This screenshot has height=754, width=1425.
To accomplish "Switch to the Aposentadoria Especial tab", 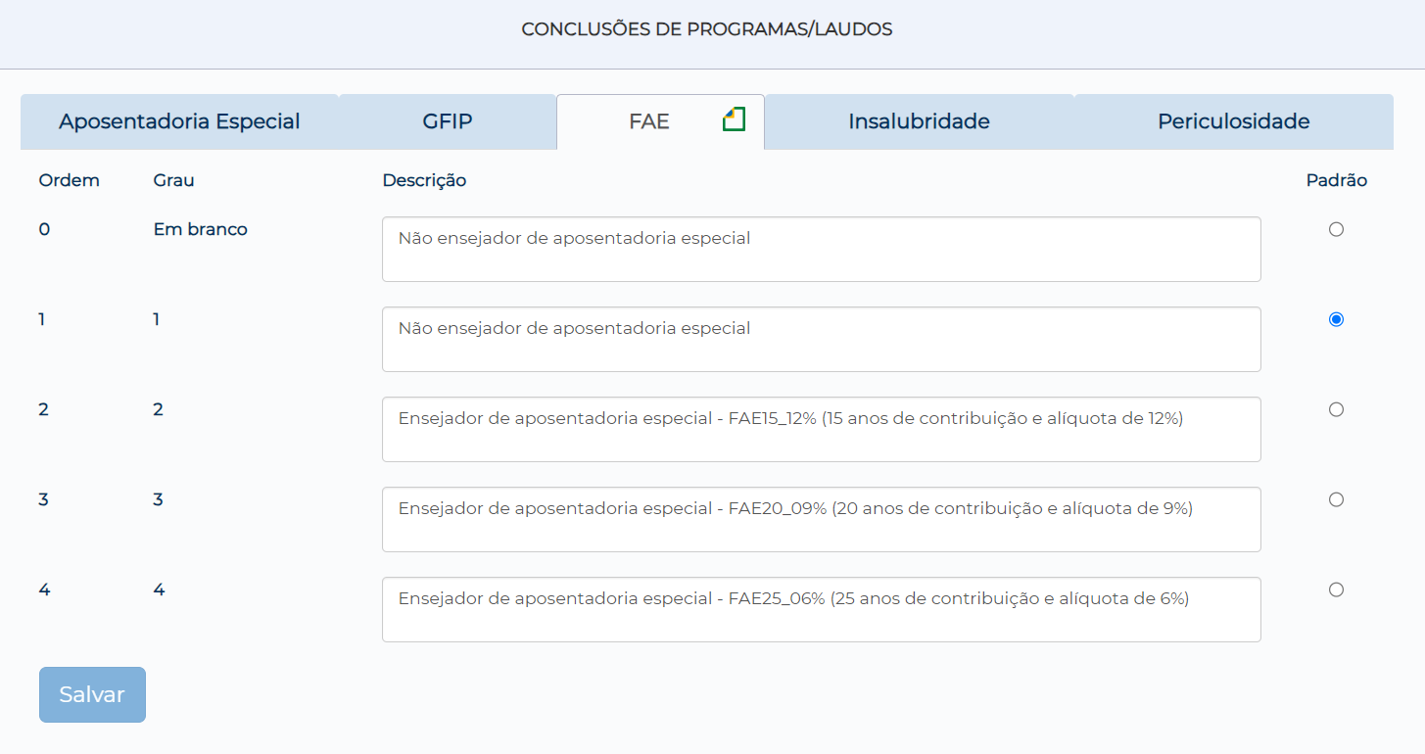I will tap(179, 122).
